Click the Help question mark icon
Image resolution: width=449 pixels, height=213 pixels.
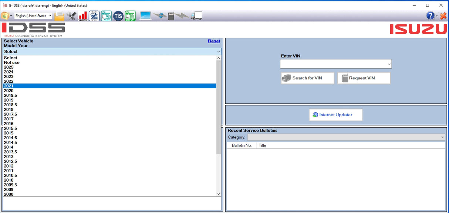pyautogui.click(x=430, y=16)
